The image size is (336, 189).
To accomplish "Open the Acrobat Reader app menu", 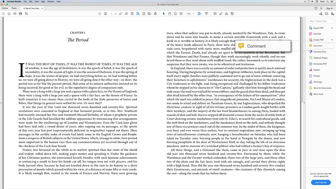I will coord(14,1).
